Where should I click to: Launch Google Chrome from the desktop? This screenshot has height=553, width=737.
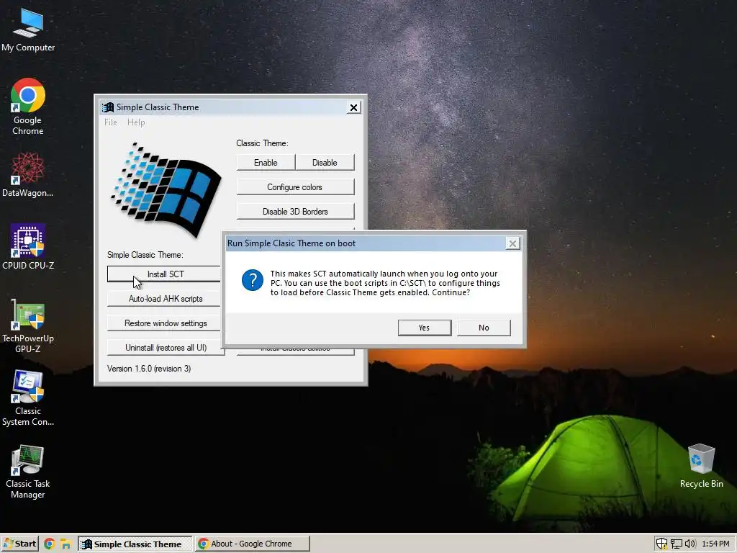click(28, 107)
